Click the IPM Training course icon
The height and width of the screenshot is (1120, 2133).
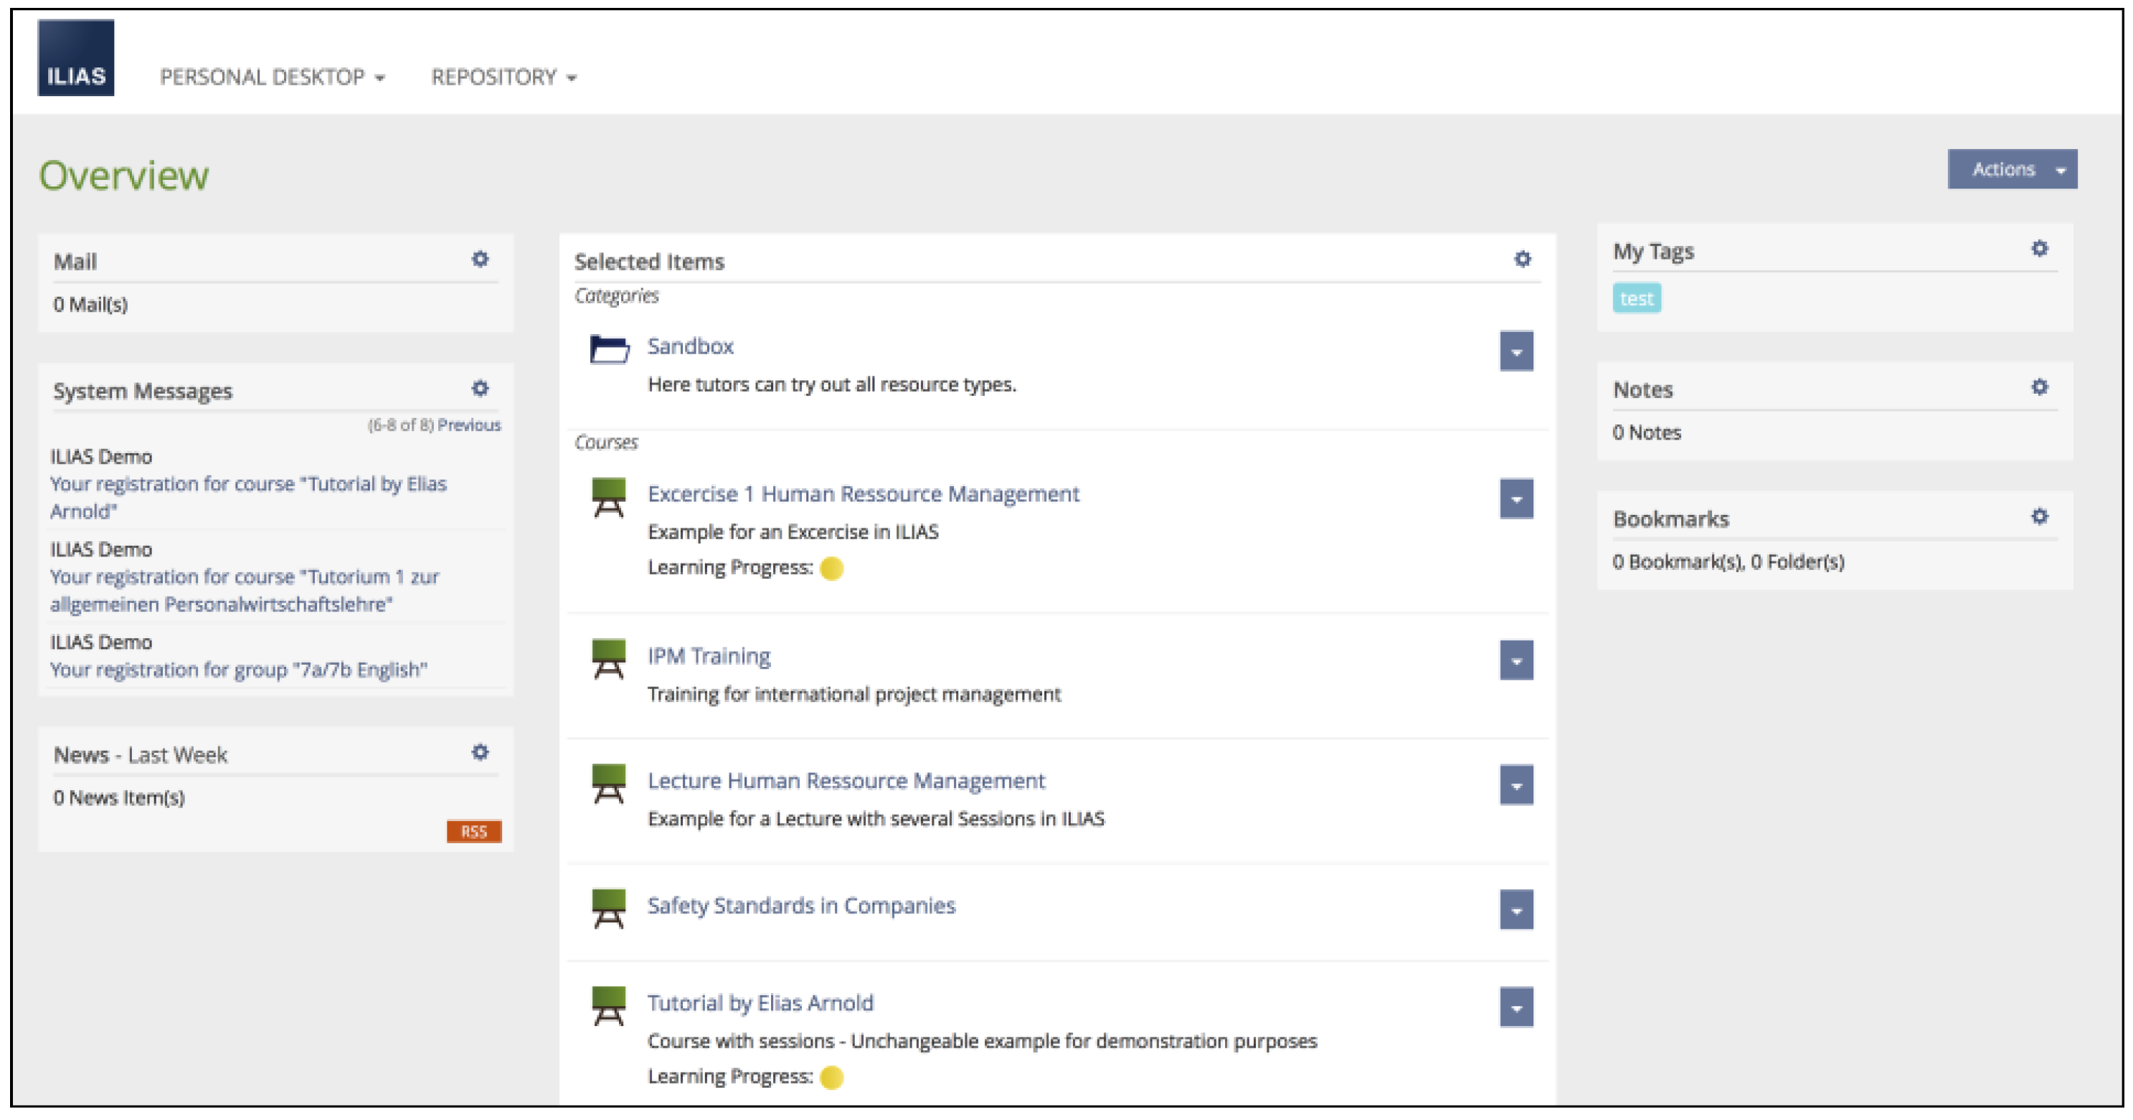click(x=609, y=659)
